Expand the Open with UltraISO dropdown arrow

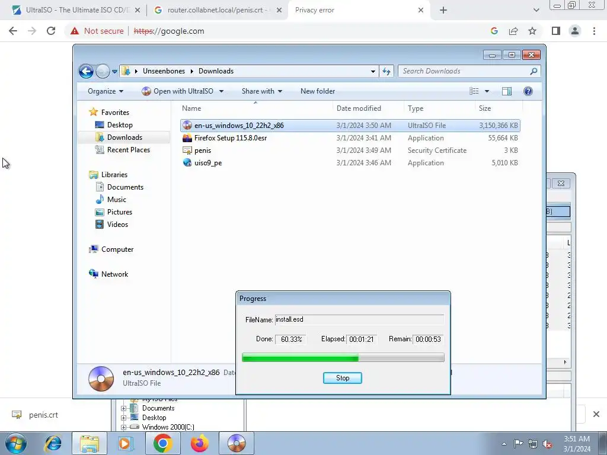(222, 91)
